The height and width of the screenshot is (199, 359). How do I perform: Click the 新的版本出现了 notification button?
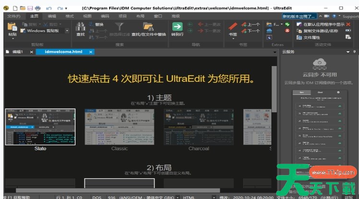pyautogui.click(x=300, y=16)
